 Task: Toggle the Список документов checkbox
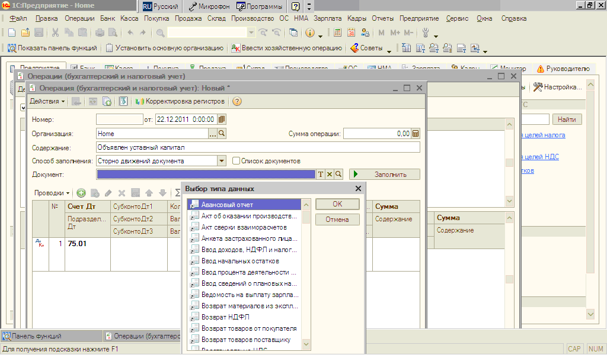point(236,161)
